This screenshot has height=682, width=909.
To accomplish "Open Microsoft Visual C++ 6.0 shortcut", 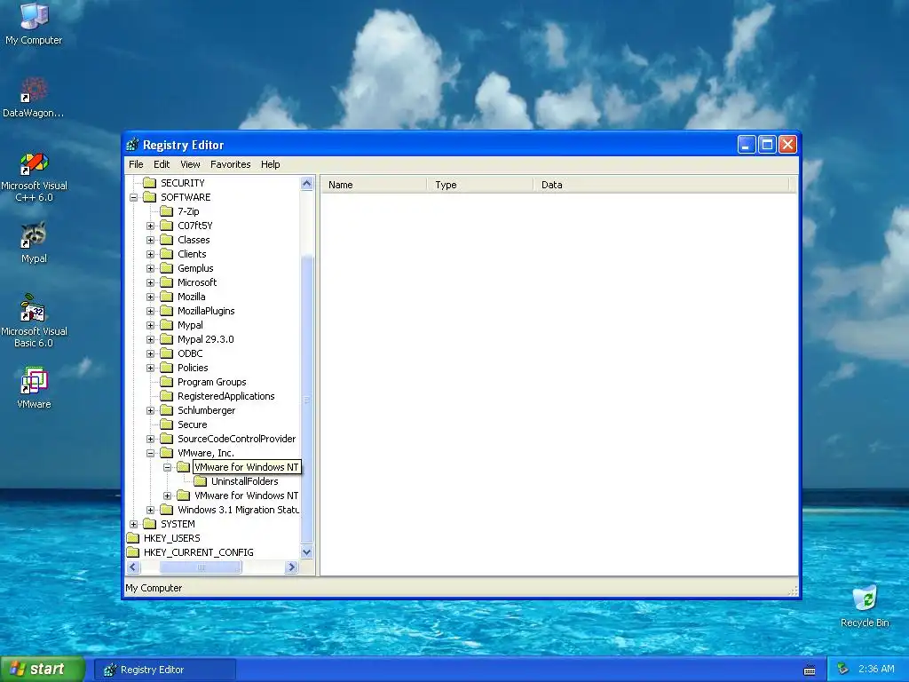I will pyautogui.click(x=34, y=177).
